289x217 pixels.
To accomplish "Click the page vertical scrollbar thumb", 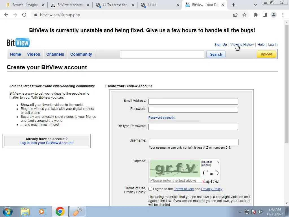I will click(286, 83).
